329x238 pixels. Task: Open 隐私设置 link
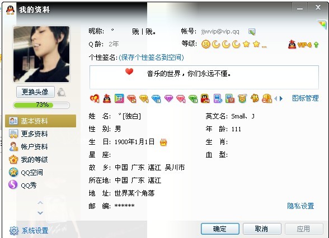[x=300, y=206]
